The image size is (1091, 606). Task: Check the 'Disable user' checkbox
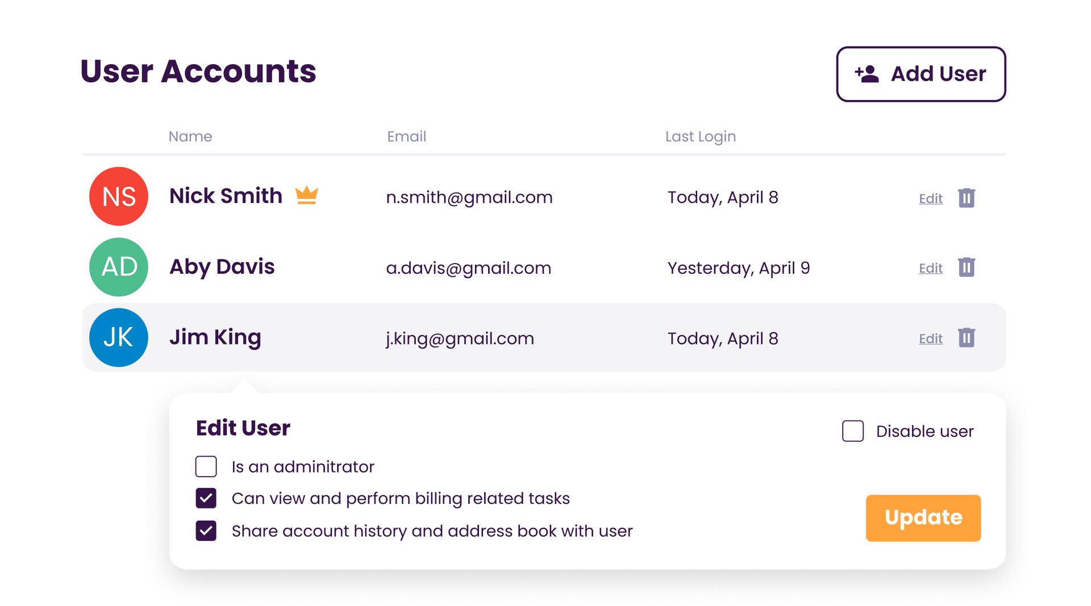coord(852,431)
